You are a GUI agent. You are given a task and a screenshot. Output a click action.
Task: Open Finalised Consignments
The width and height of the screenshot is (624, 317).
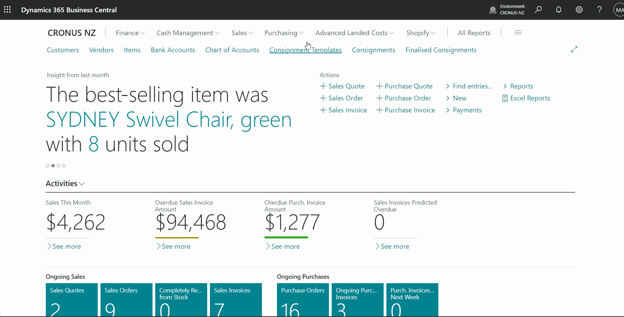441,50
